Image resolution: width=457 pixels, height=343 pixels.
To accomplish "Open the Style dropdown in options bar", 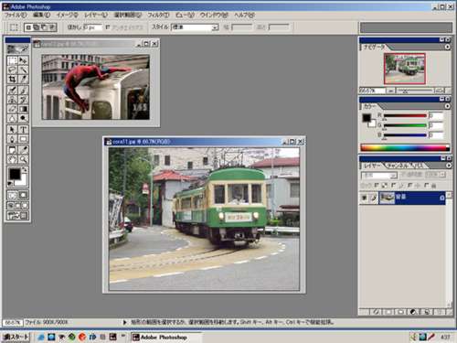I will point(195,27).
